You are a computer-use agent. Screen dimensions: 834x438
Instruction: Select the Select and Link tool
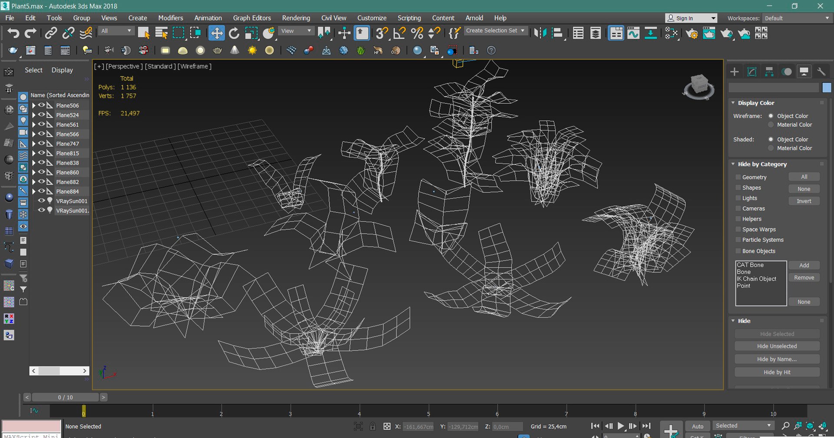[x=51, y=33]
